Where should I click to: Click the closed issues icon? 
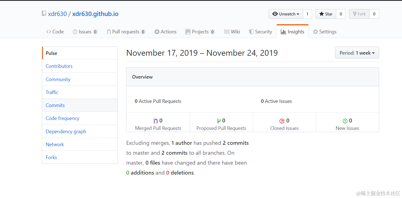282,121
